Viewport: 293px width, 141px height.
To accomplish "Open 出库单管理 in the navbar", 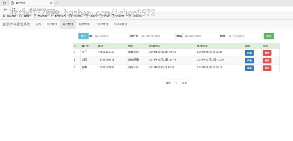I will tap(120, 24).
